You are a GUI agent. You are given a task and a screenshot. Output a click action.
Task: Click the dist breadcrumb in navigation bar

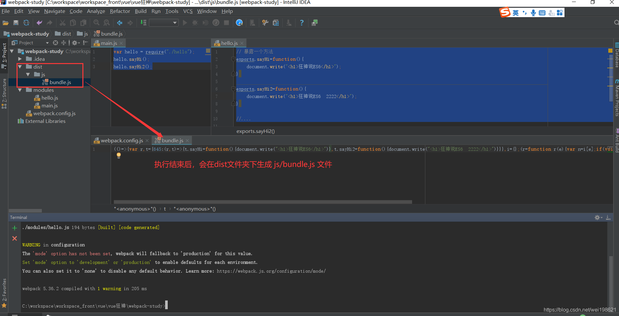[63, 34]
